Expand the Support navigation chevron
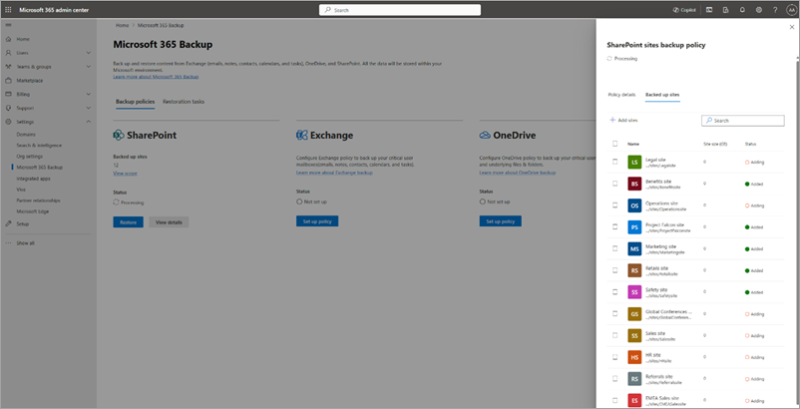Image resolution: width=800 pixels, height=409 pixels. pos(88,108)
